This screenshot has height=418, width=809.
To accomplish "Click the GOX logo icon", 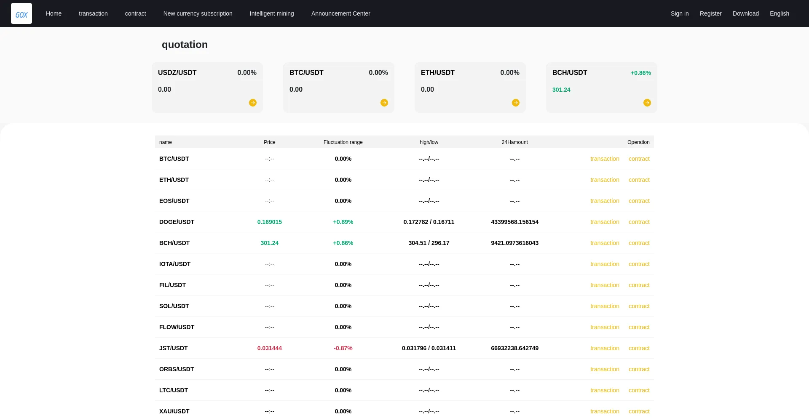I will 21,13.
